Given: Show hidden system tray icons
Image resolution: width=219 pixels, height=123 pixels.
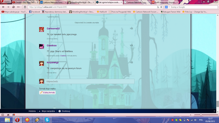Looking at the screenshot, I should 169,120.
